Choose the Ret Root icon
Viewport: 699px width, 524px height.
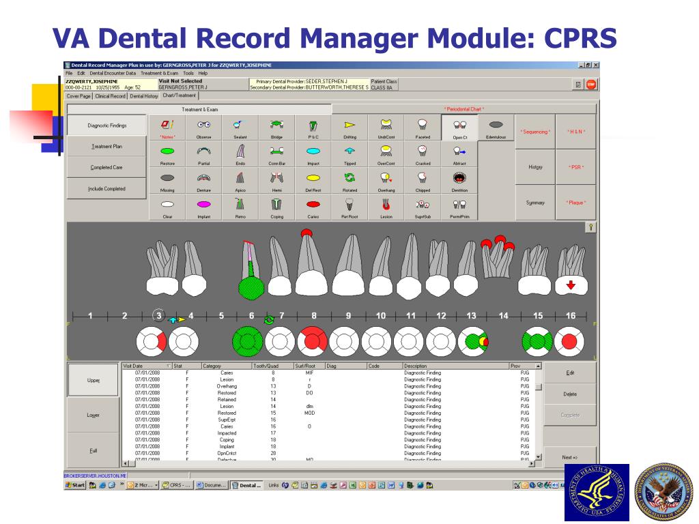(350, 207)
